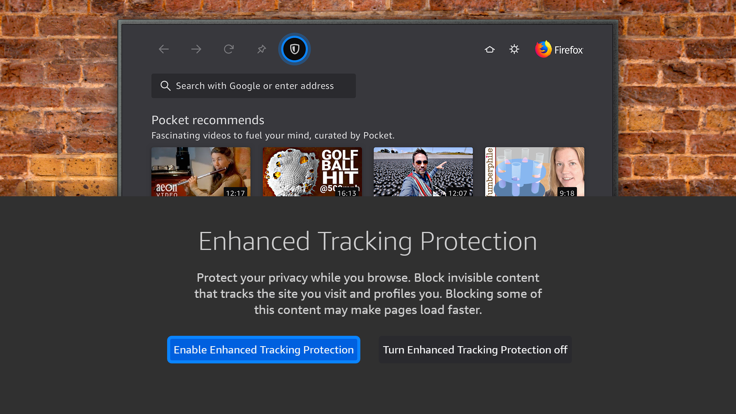The height and width of the screenshot is (414, 736).
Task: Click the Enhanced Tracking Protection title
Action: click(368, 241)
